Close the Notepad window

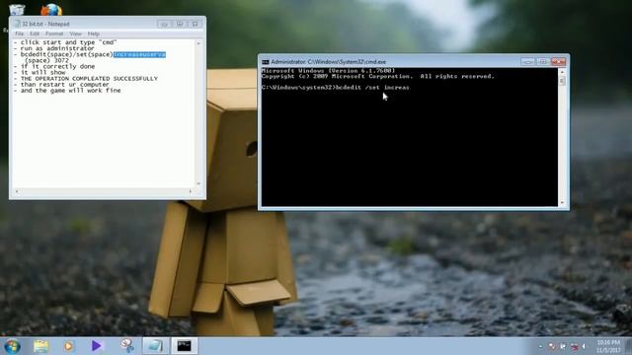pyautogui.click(x=196, y=24)
